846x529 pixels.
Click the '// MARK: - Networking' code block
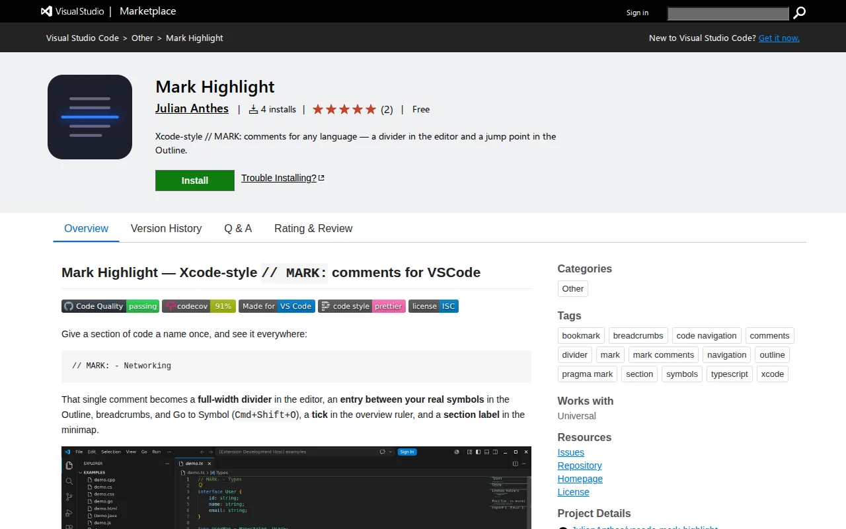click(296, 366)
